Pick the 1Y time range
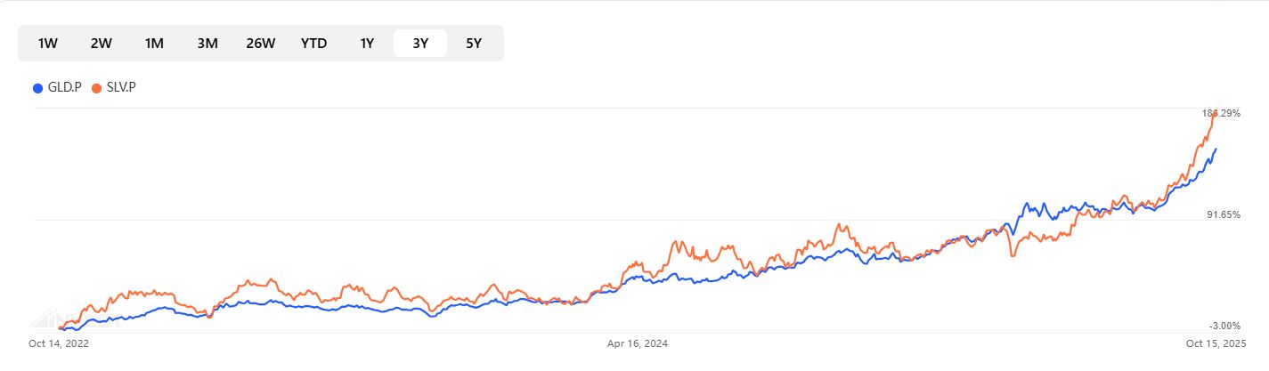Screen dimensions: 1269x371 click(367, 44)
